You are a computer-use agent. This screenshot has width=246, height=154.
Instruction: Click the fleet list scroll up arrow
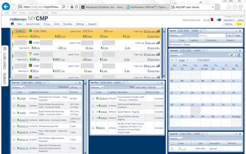pos(164,32)
